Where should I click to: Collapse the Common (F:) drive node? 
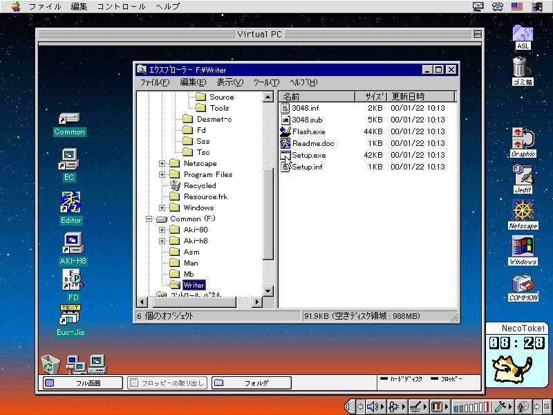[x=149, y=219]
